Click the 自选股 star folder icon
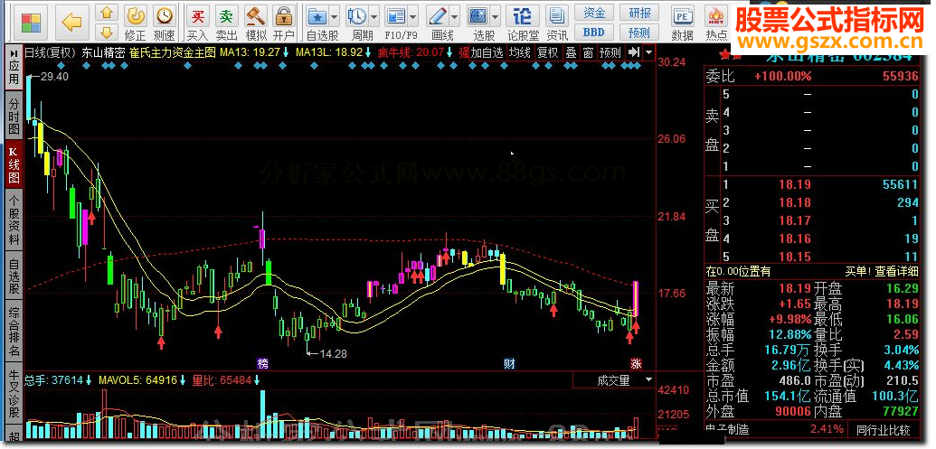936x449 pixels. (317, 16)
